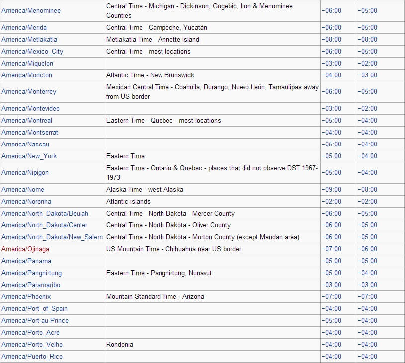The height and width of the screenshot is (363, 405).
Task: Click −05:00 offset in New_York row
Action: [x=331, y=156]
